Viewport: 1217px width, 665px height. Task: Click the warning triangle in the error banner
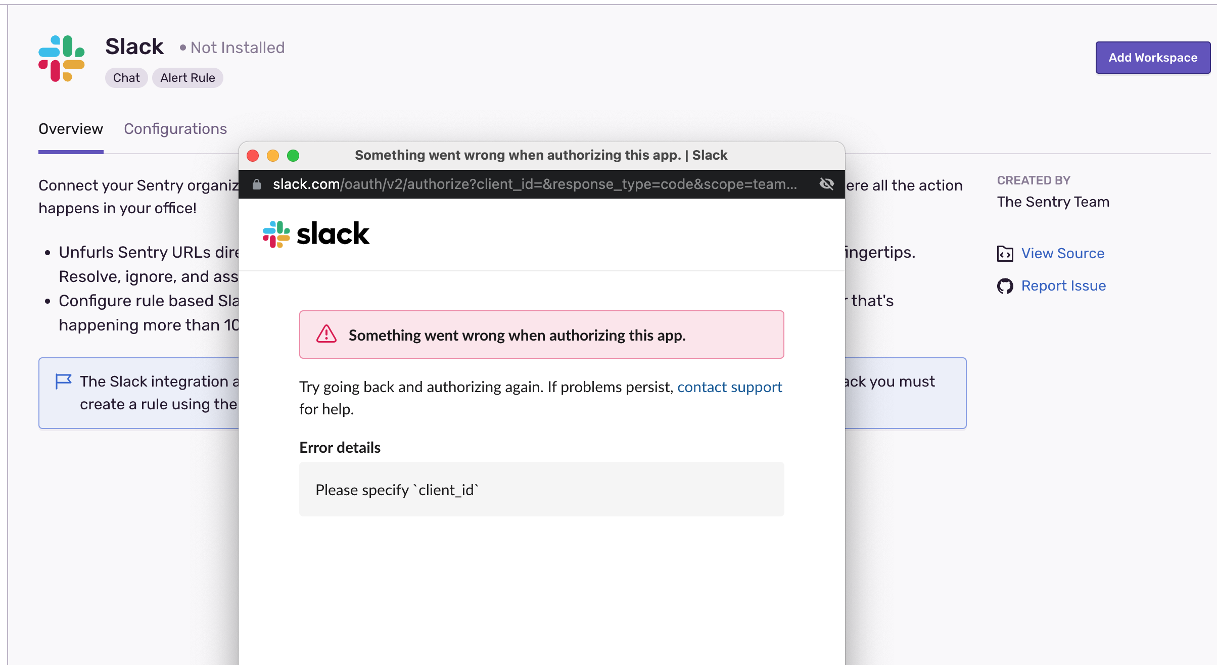coord(327,335)
